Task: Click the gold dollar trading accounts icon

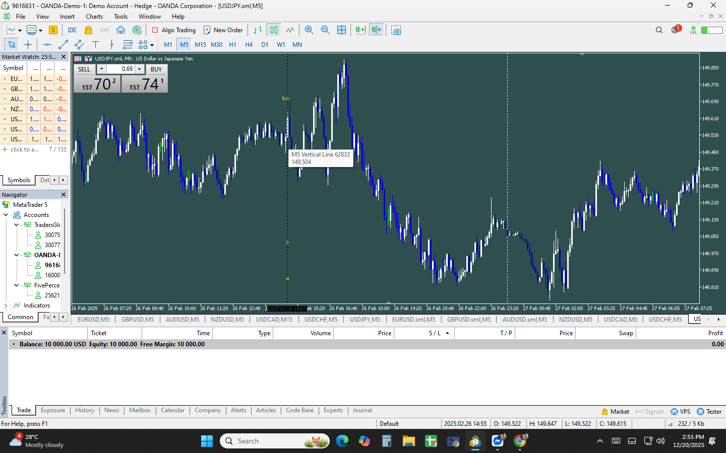Action: (x=53, y=30)
